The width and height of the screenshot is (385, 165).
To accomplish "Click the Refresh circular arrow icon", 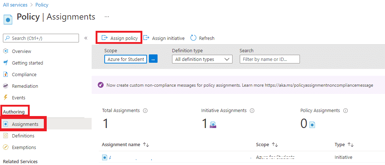I will click(x=193, y=38).
